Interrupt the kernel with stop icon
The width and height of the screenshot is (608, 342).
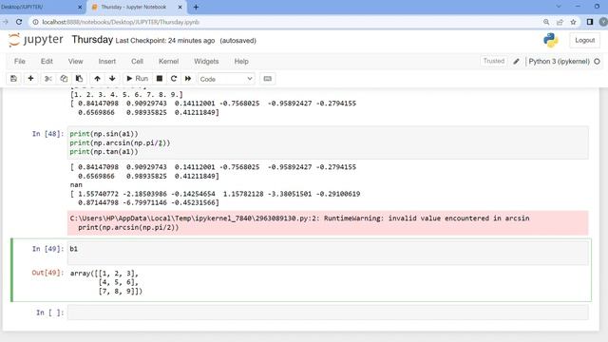pyautogui.click(x=160, y=79)
